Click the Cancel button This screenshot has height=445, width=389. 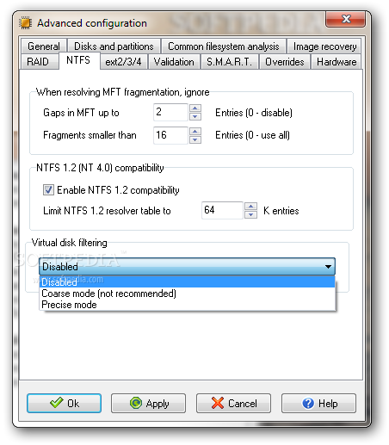pyautogui.click(x=233, y=403)
